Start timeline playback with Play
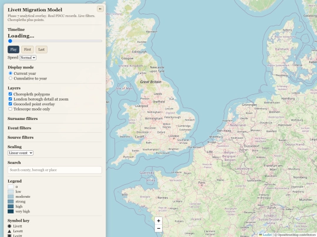Viewport: 317px width, 237px height. click(x=14, y=49)
